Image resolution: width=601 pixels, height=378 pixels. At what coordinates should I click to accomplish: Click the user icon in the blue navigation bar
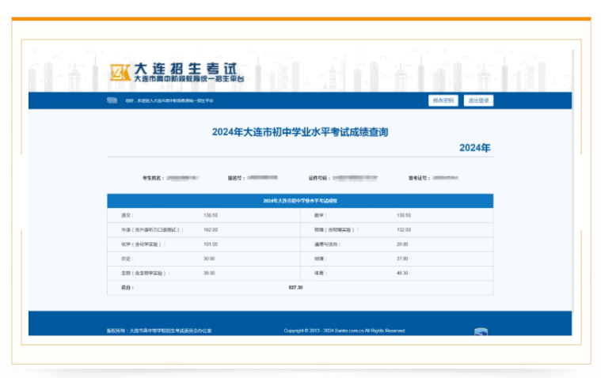tap(112, 100)
